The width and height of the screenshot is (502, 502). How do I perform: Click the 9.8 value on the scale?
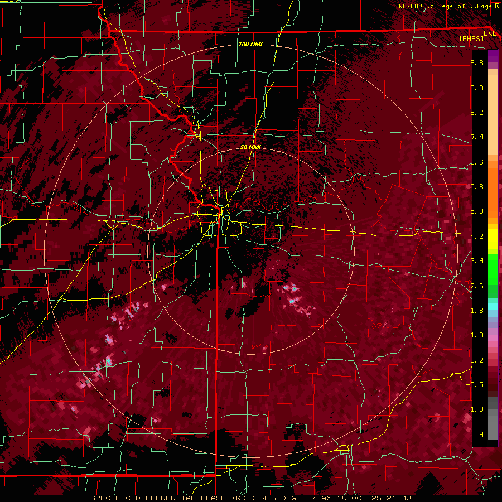coord(477,63)
